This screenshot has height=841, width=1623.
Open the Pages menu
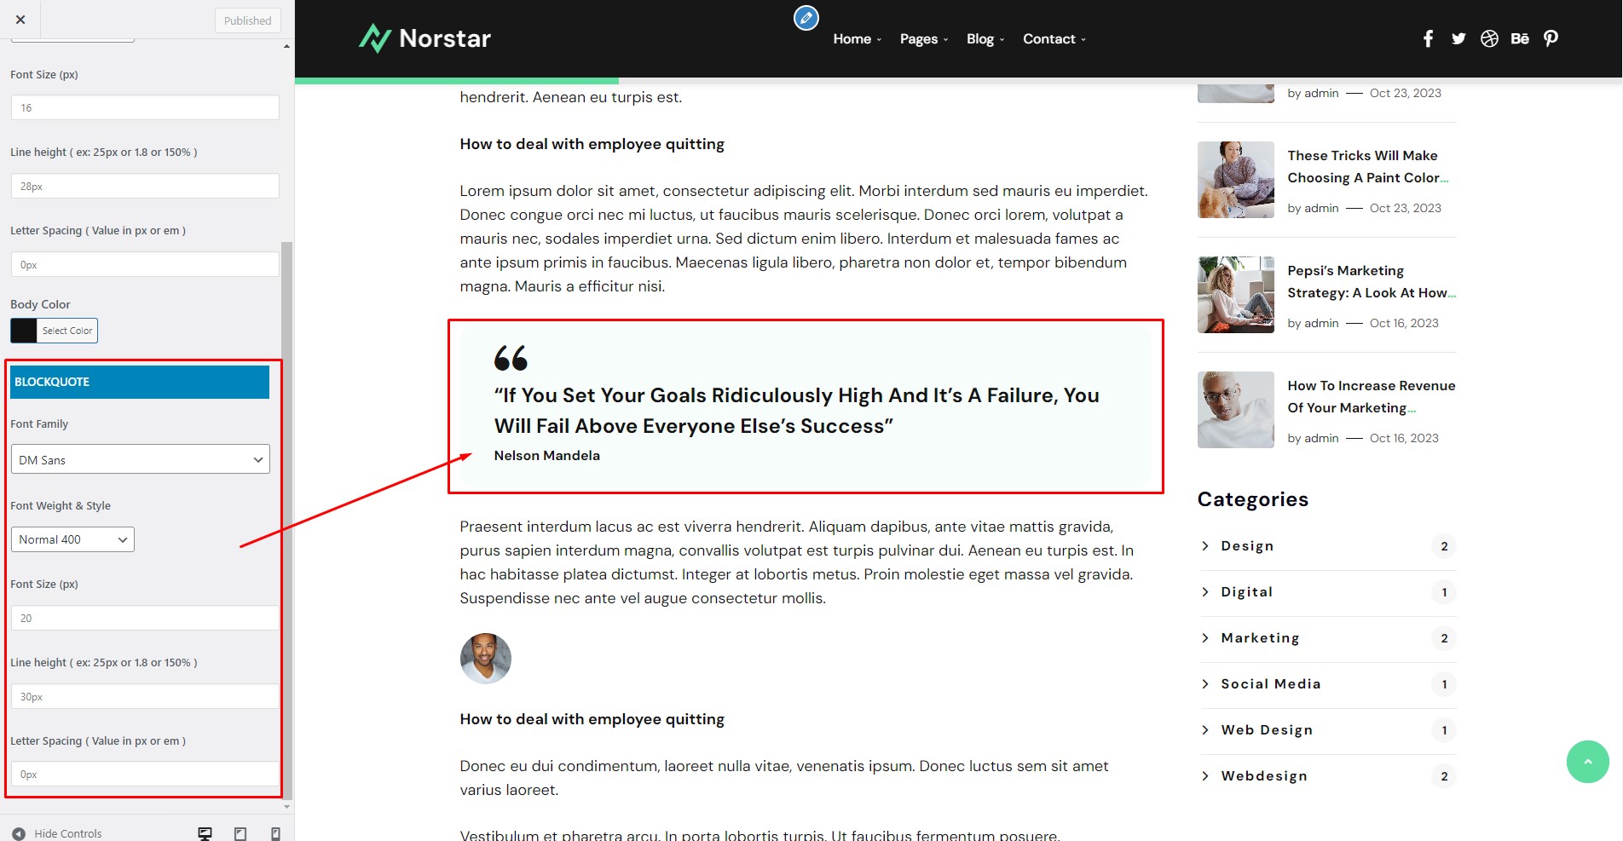pyautogui.click(x=924, y=39)
